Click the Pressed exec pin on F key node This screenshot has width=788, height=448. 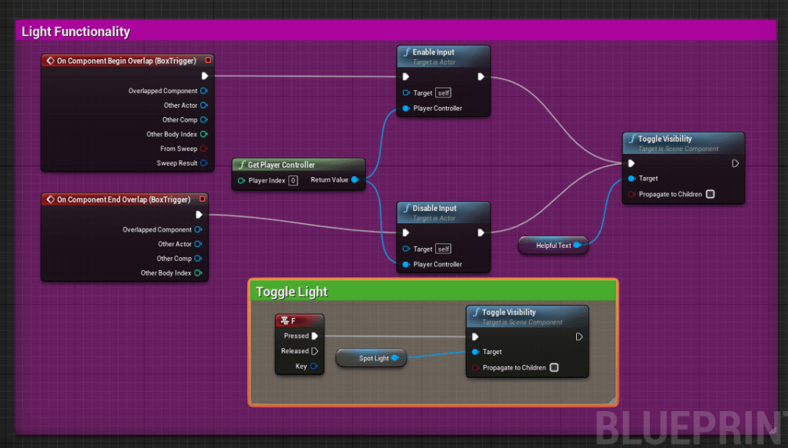click(x=314, y=336)
